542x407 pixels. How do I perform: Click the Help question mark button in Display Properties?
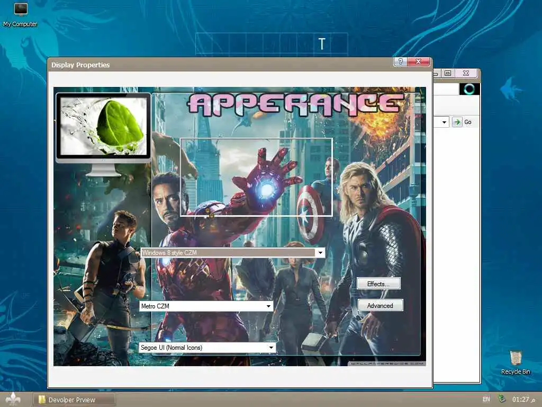click(400, 61)
